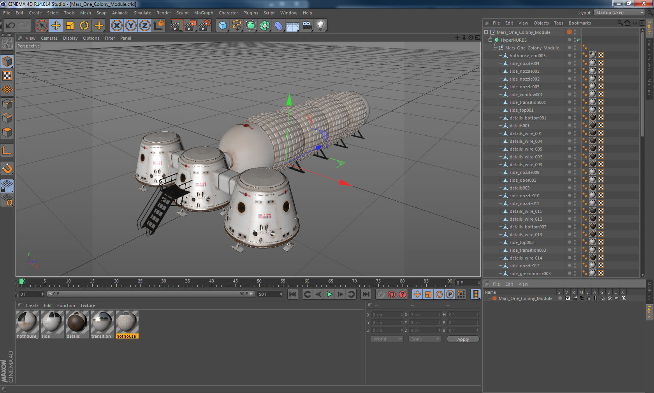This screenshot has width=654, height=393.
Task: Select the Rotate tool
Action: (84, 26)
